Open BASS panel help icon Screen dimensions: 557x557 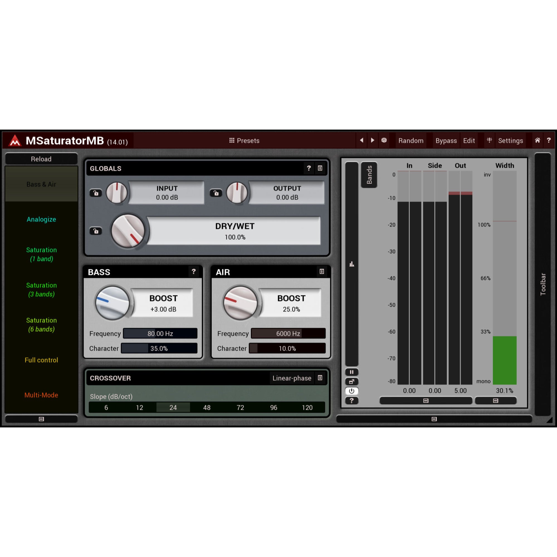[194, 271]
